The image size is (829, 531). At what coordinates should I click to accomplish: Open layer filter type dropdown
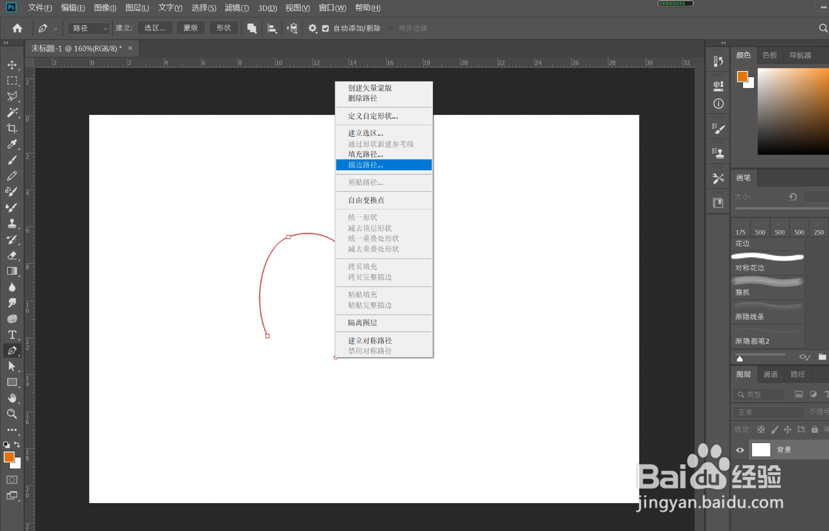tap(759, 394)
